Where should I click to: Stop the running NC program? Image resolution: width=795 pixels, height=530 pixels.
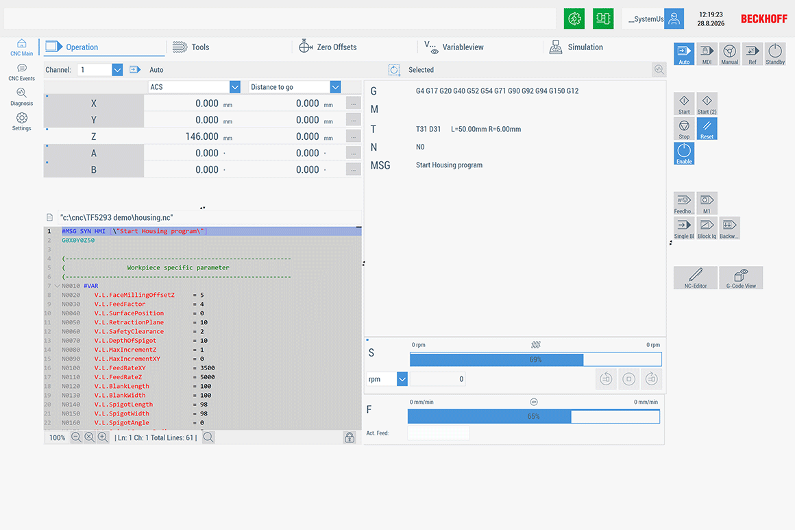pyautogui.click(x=684, y=129)
